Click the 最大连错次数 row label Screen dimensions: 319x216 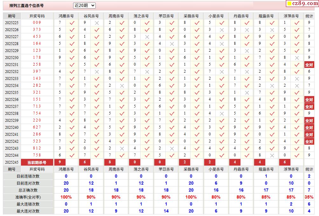pyautogui.click(x=28, y=204)
